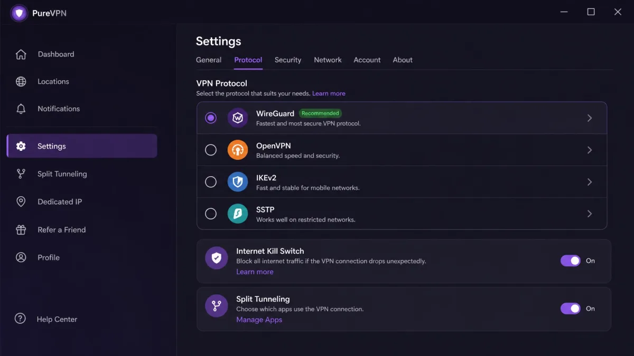The width and height of the screenshot is (634, 356).
Task: Go to the Account tab
Action: (x=367, y=60)
